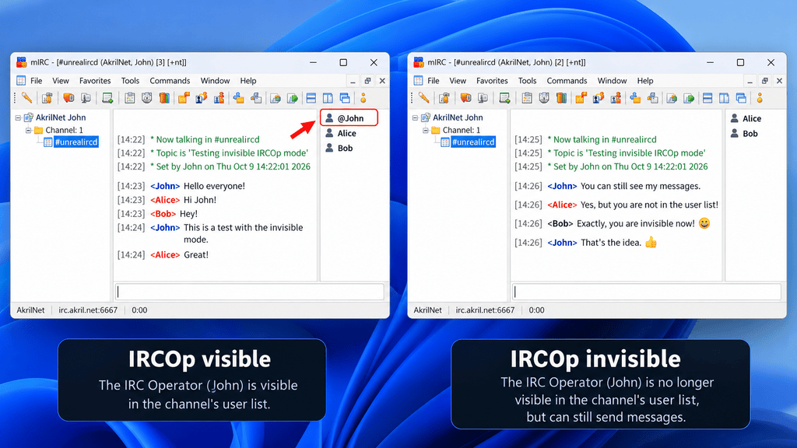
Task: Click the tile horizontal icon in left window toolbar
Action: click(x=311, y=98)
